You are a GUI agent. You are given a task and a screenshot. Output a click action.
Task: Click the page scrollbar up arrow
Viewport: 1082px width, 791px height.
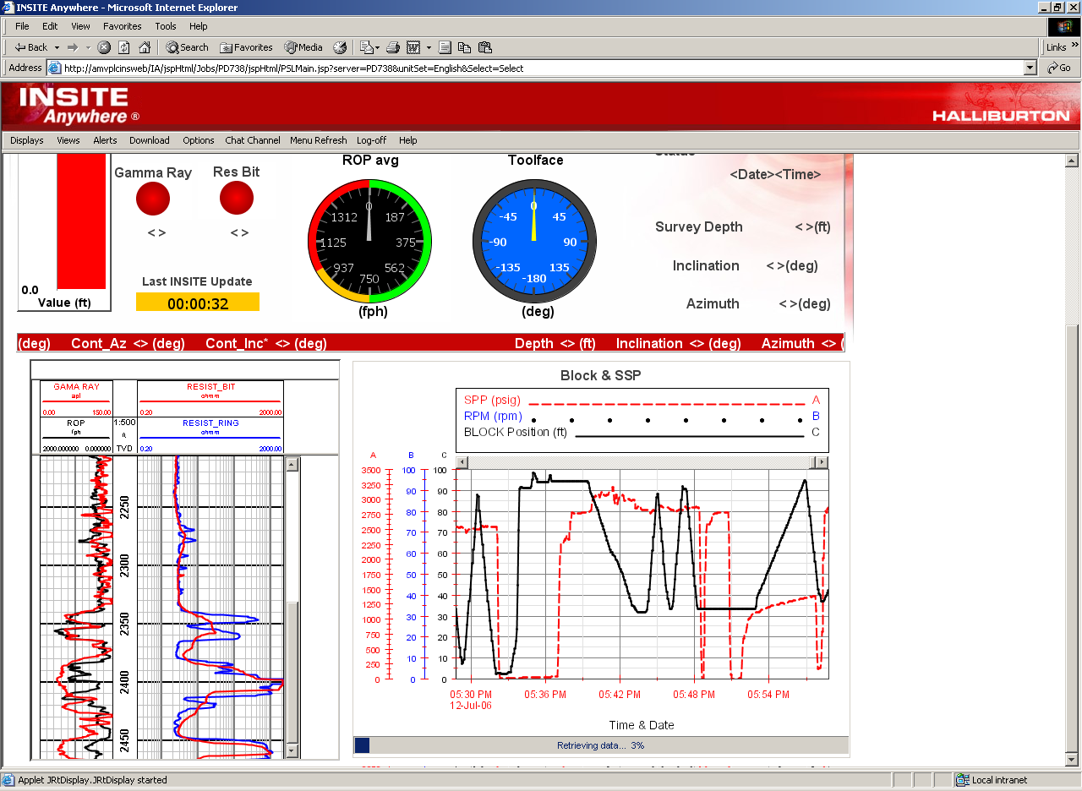pos(1072,161)
